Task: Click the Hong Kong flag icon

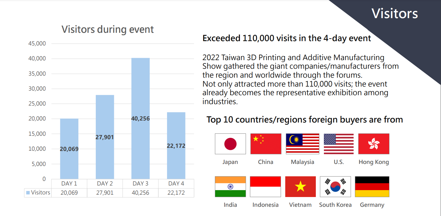Action: pos(374,144)
